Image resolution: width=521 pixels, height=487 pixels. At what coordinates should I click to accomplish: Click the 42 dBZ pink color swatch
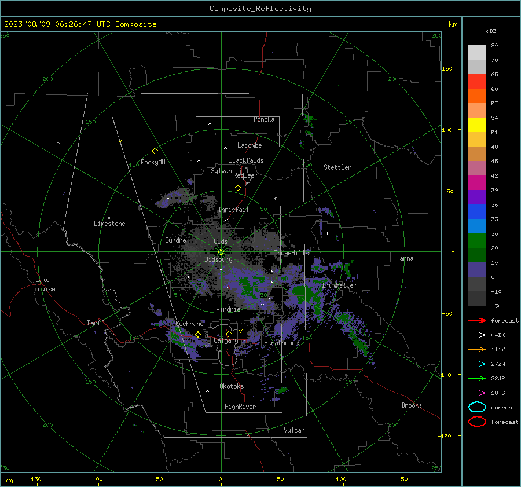coord(477,168)
